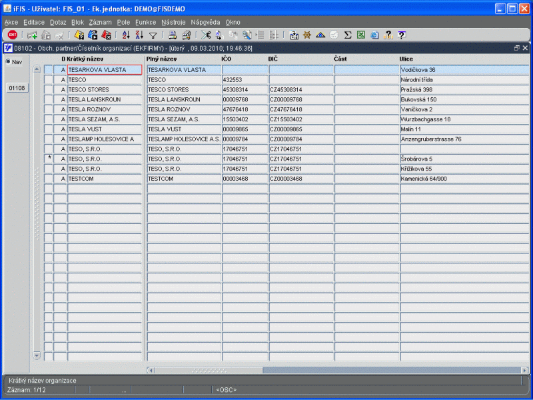This screenshot has height=400, width=533.
Task: Click the full name cell TESLAMP HOLESOVICE A.S.
Action: [184, 139]
